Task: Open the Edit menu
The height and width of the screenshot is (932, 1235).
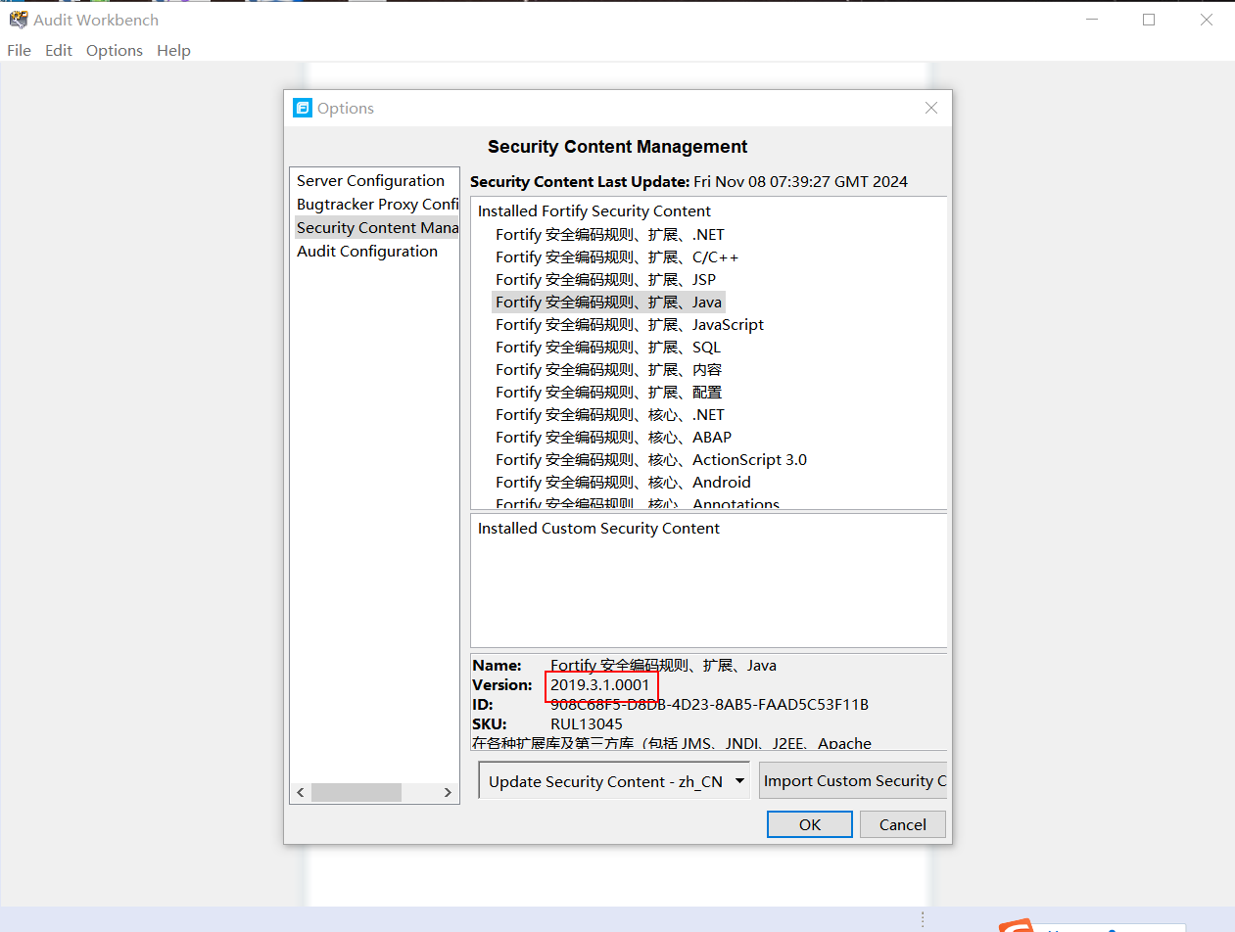Action: click(x=59, y=51)
